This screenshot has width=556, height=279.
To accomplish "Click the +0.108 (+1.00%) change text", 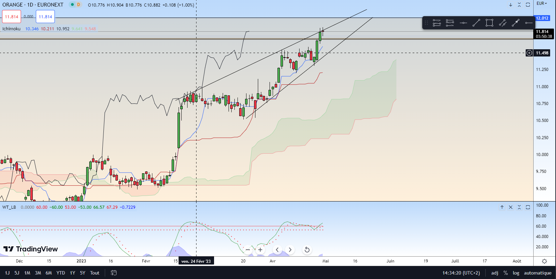I will [178, 5].
